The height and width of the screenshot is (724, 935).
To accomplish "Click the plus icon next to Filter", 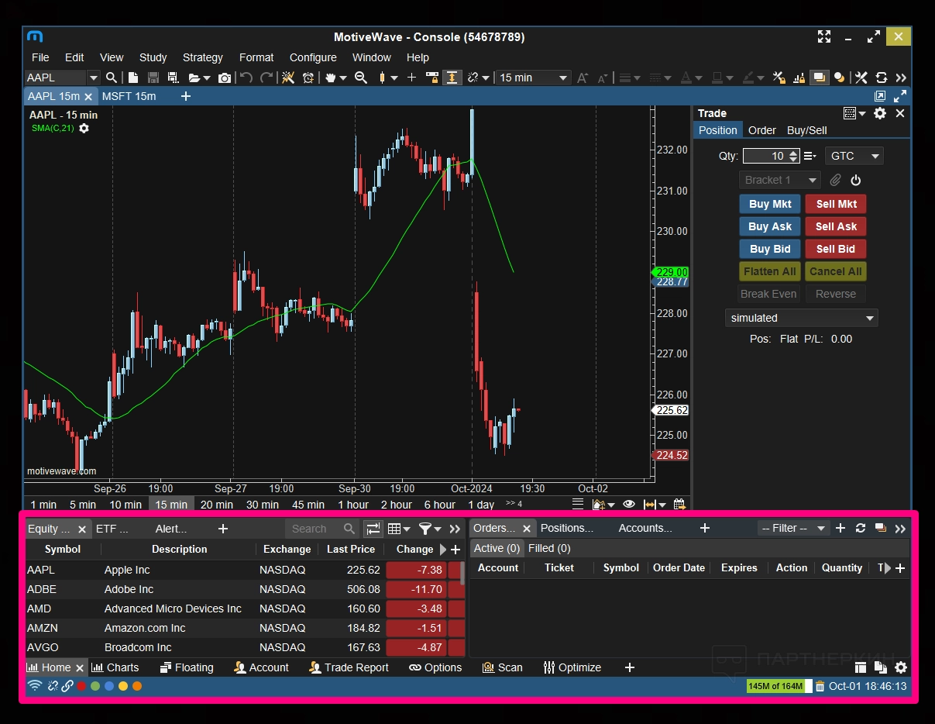I will click(x=840, y=528).
